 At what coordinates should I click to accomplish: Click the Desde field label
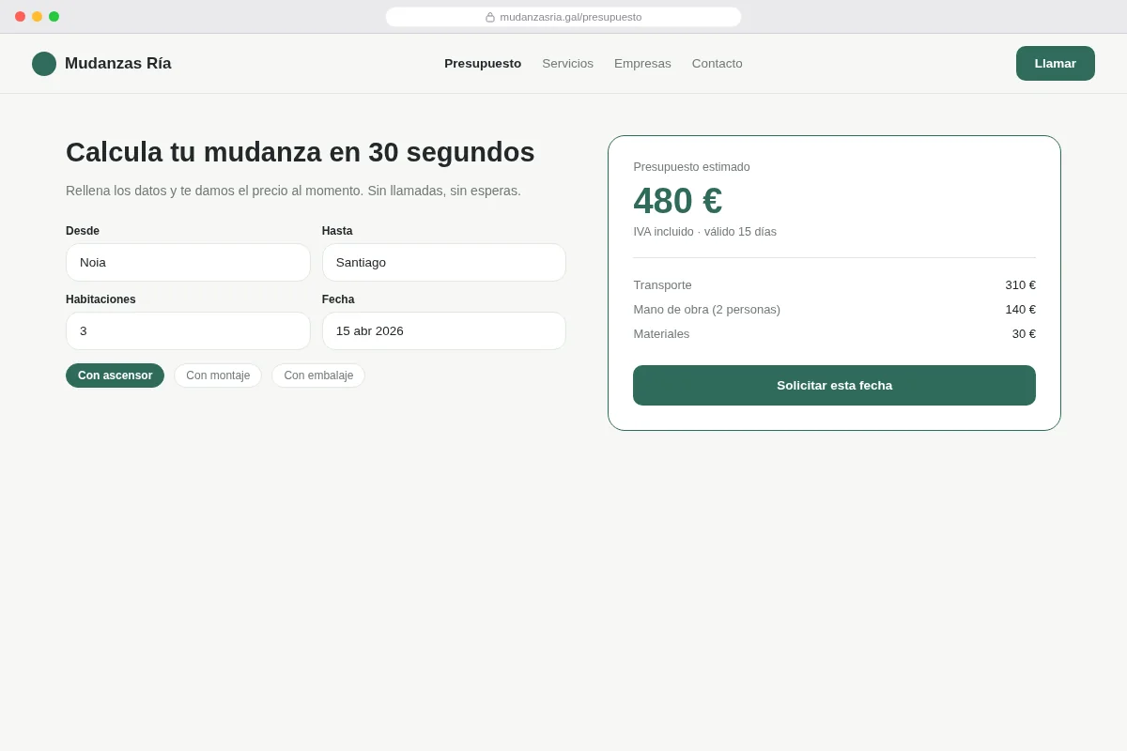click(83, 231)
